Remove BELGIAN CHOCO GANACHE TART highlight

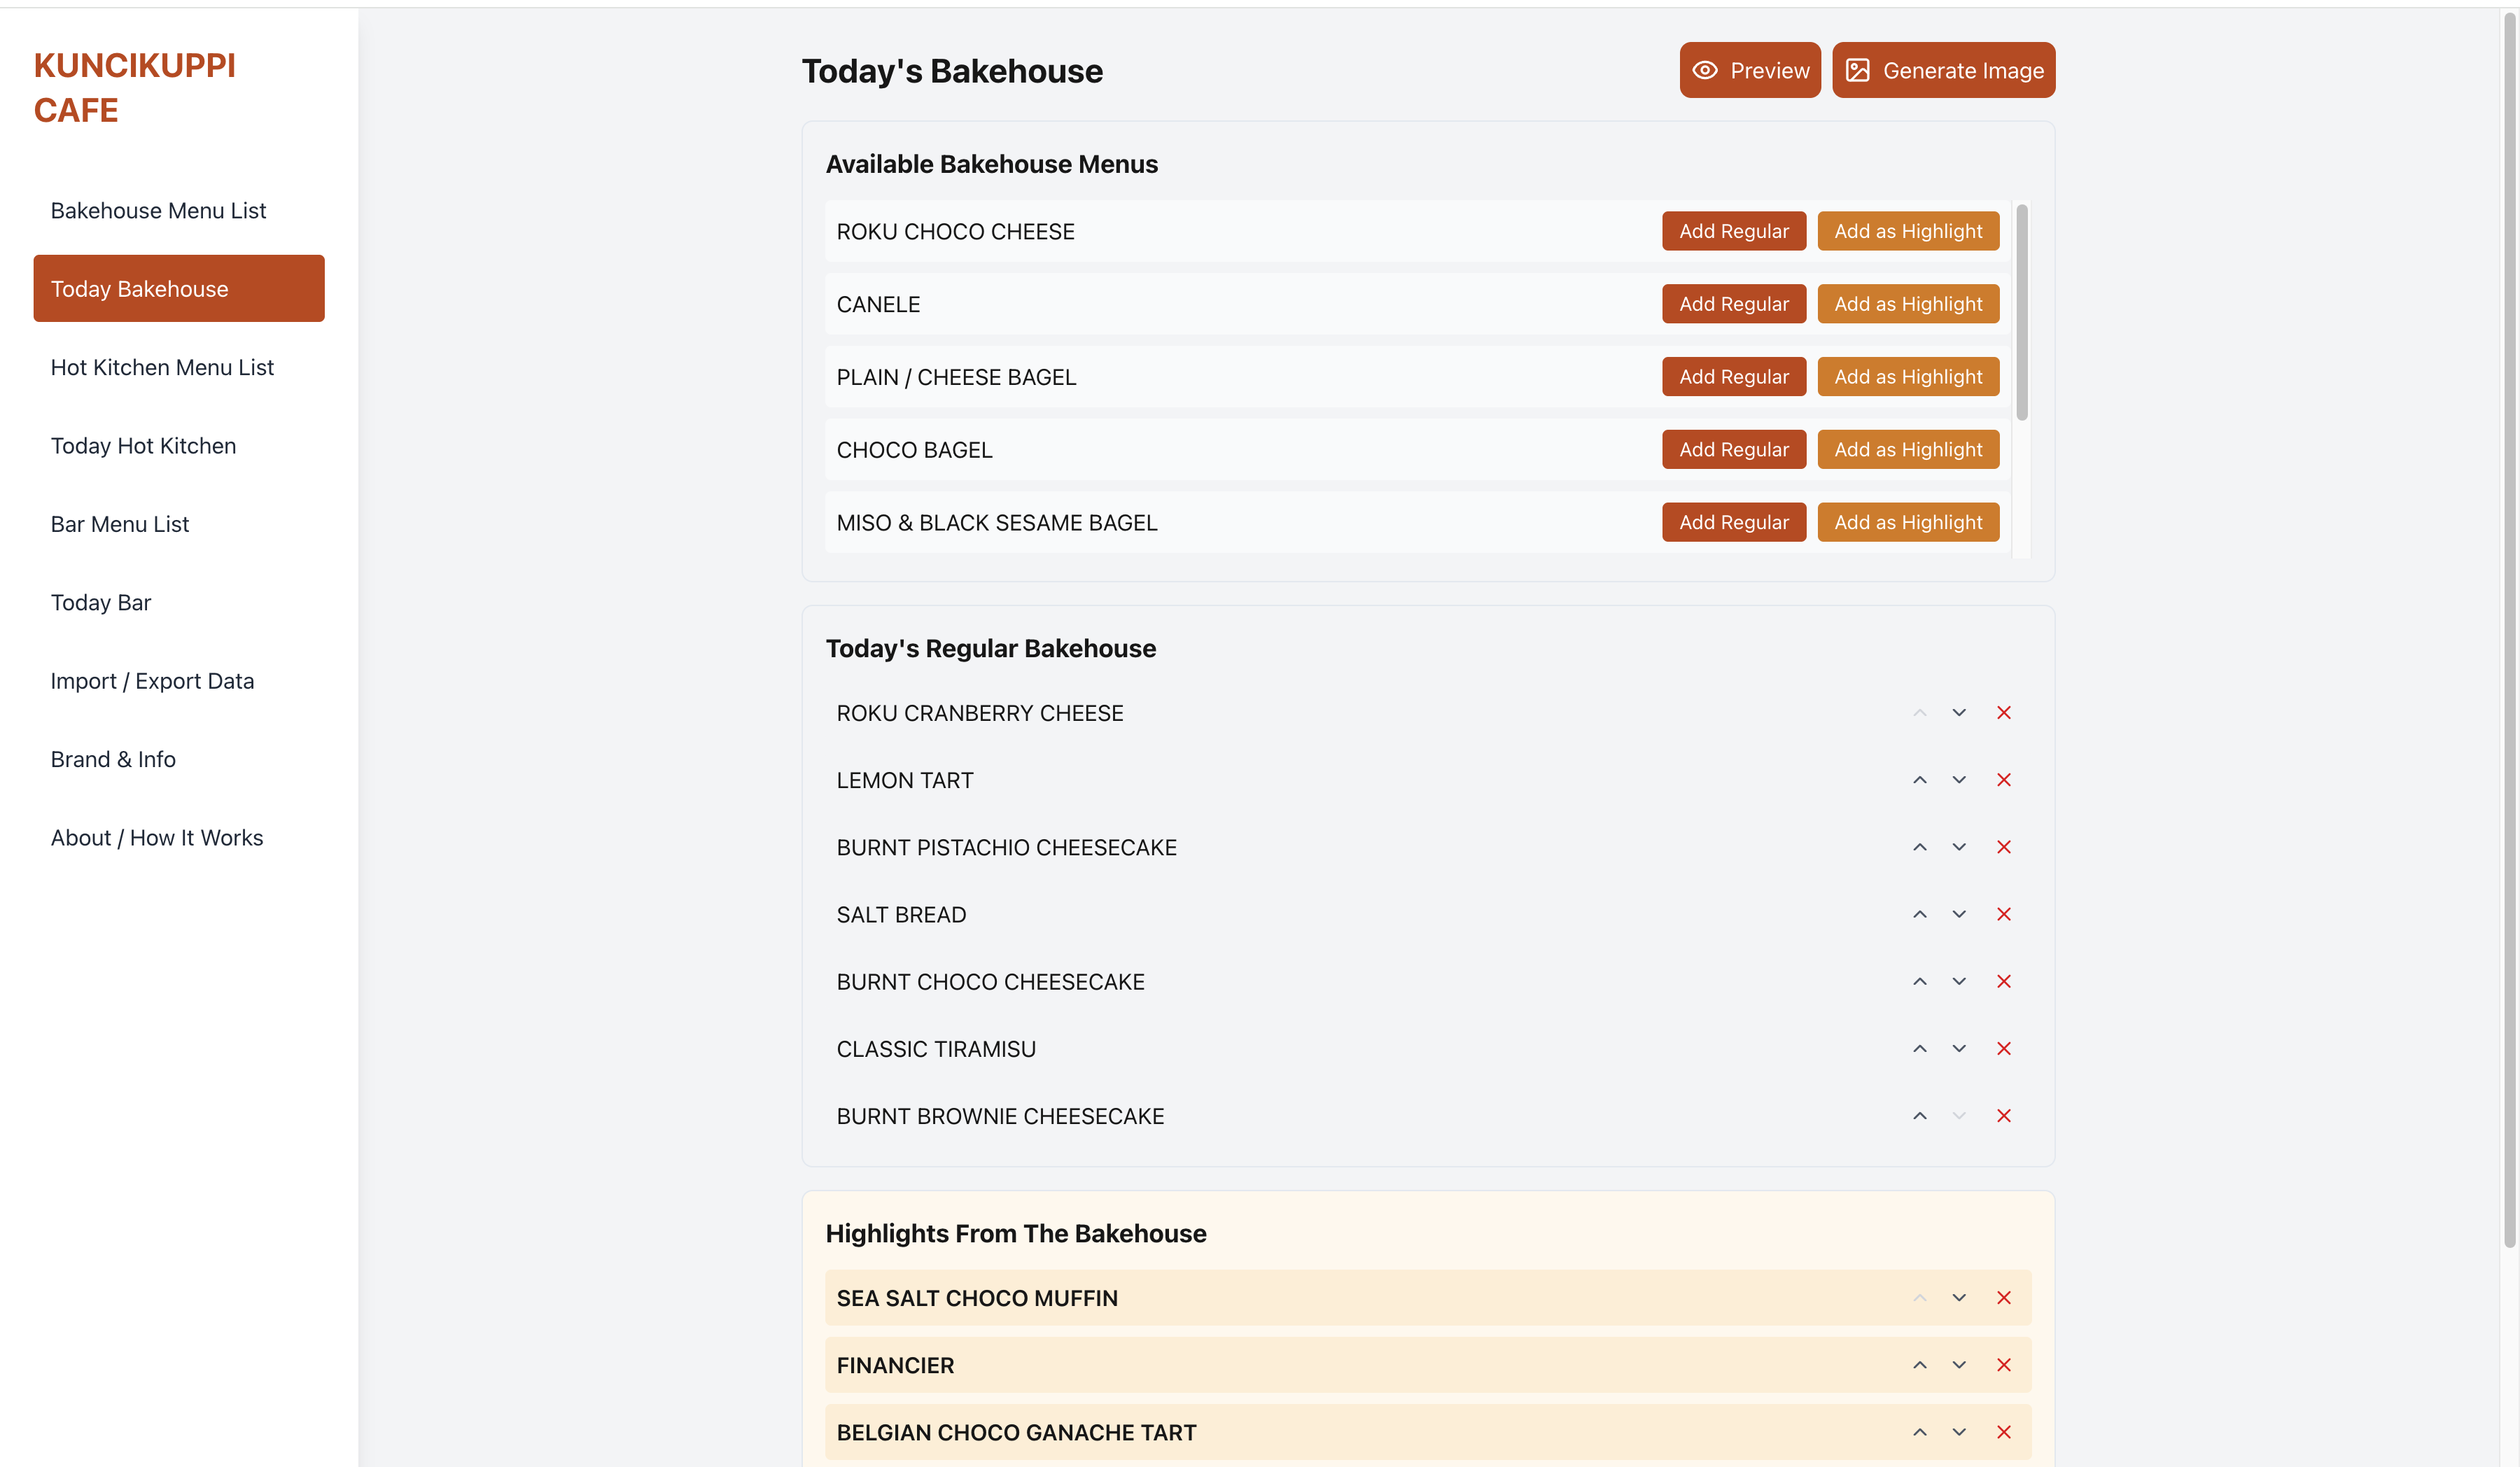(2004, 1431)
